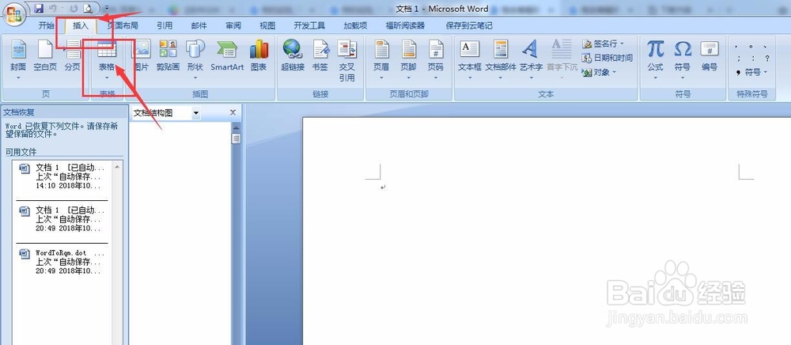The image size is (791, 345).
Task: Open the 文档结构图 view selector dropdown
Action: coord(195,113)
